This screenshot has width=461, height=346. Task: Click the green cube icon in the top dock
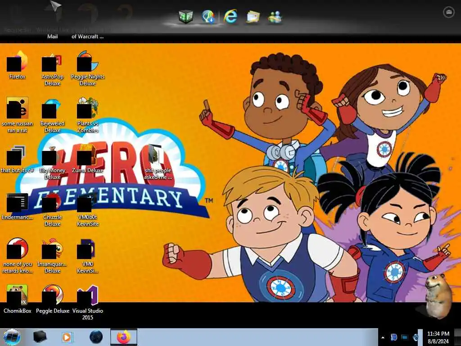pyautogui.click(x=186, y=16)
